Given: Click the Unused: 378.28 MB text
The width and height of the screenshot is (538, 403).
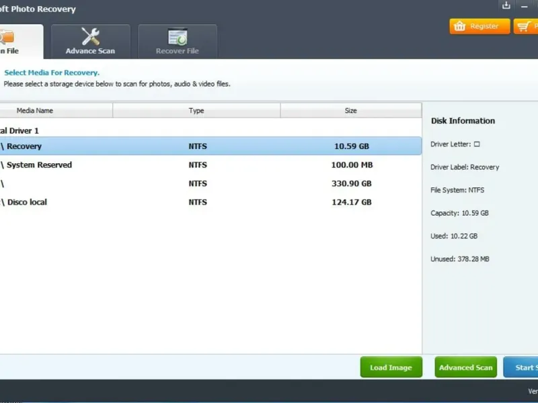Looking at the screenshot, I should (460, 259).
